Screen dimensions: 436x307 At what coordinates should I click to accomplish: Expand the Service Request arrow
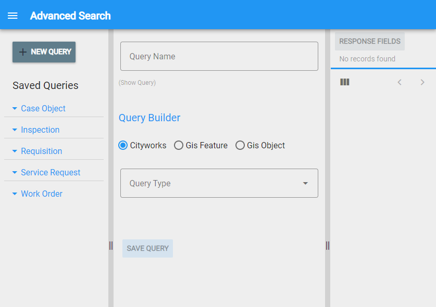point(15,173)
